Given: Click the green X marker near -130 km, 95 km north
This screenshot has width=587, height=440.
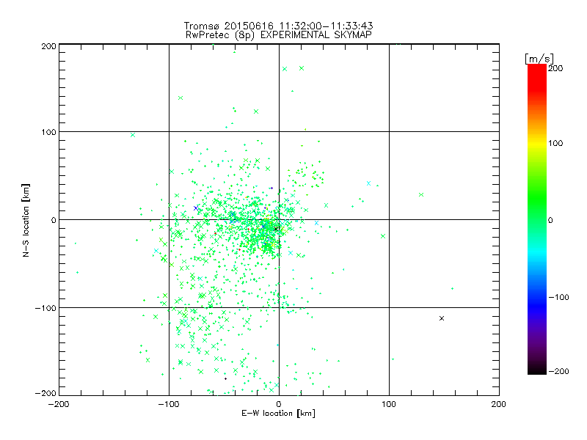Looking at the screenshot, I should point(133,135).
